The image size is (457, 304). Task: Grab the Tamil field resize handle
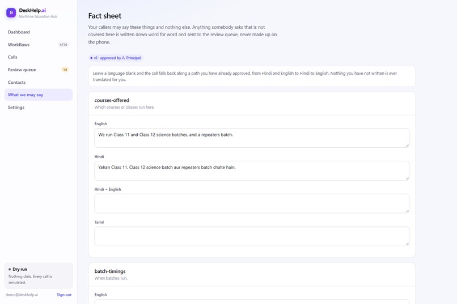[x=407, y=244]
